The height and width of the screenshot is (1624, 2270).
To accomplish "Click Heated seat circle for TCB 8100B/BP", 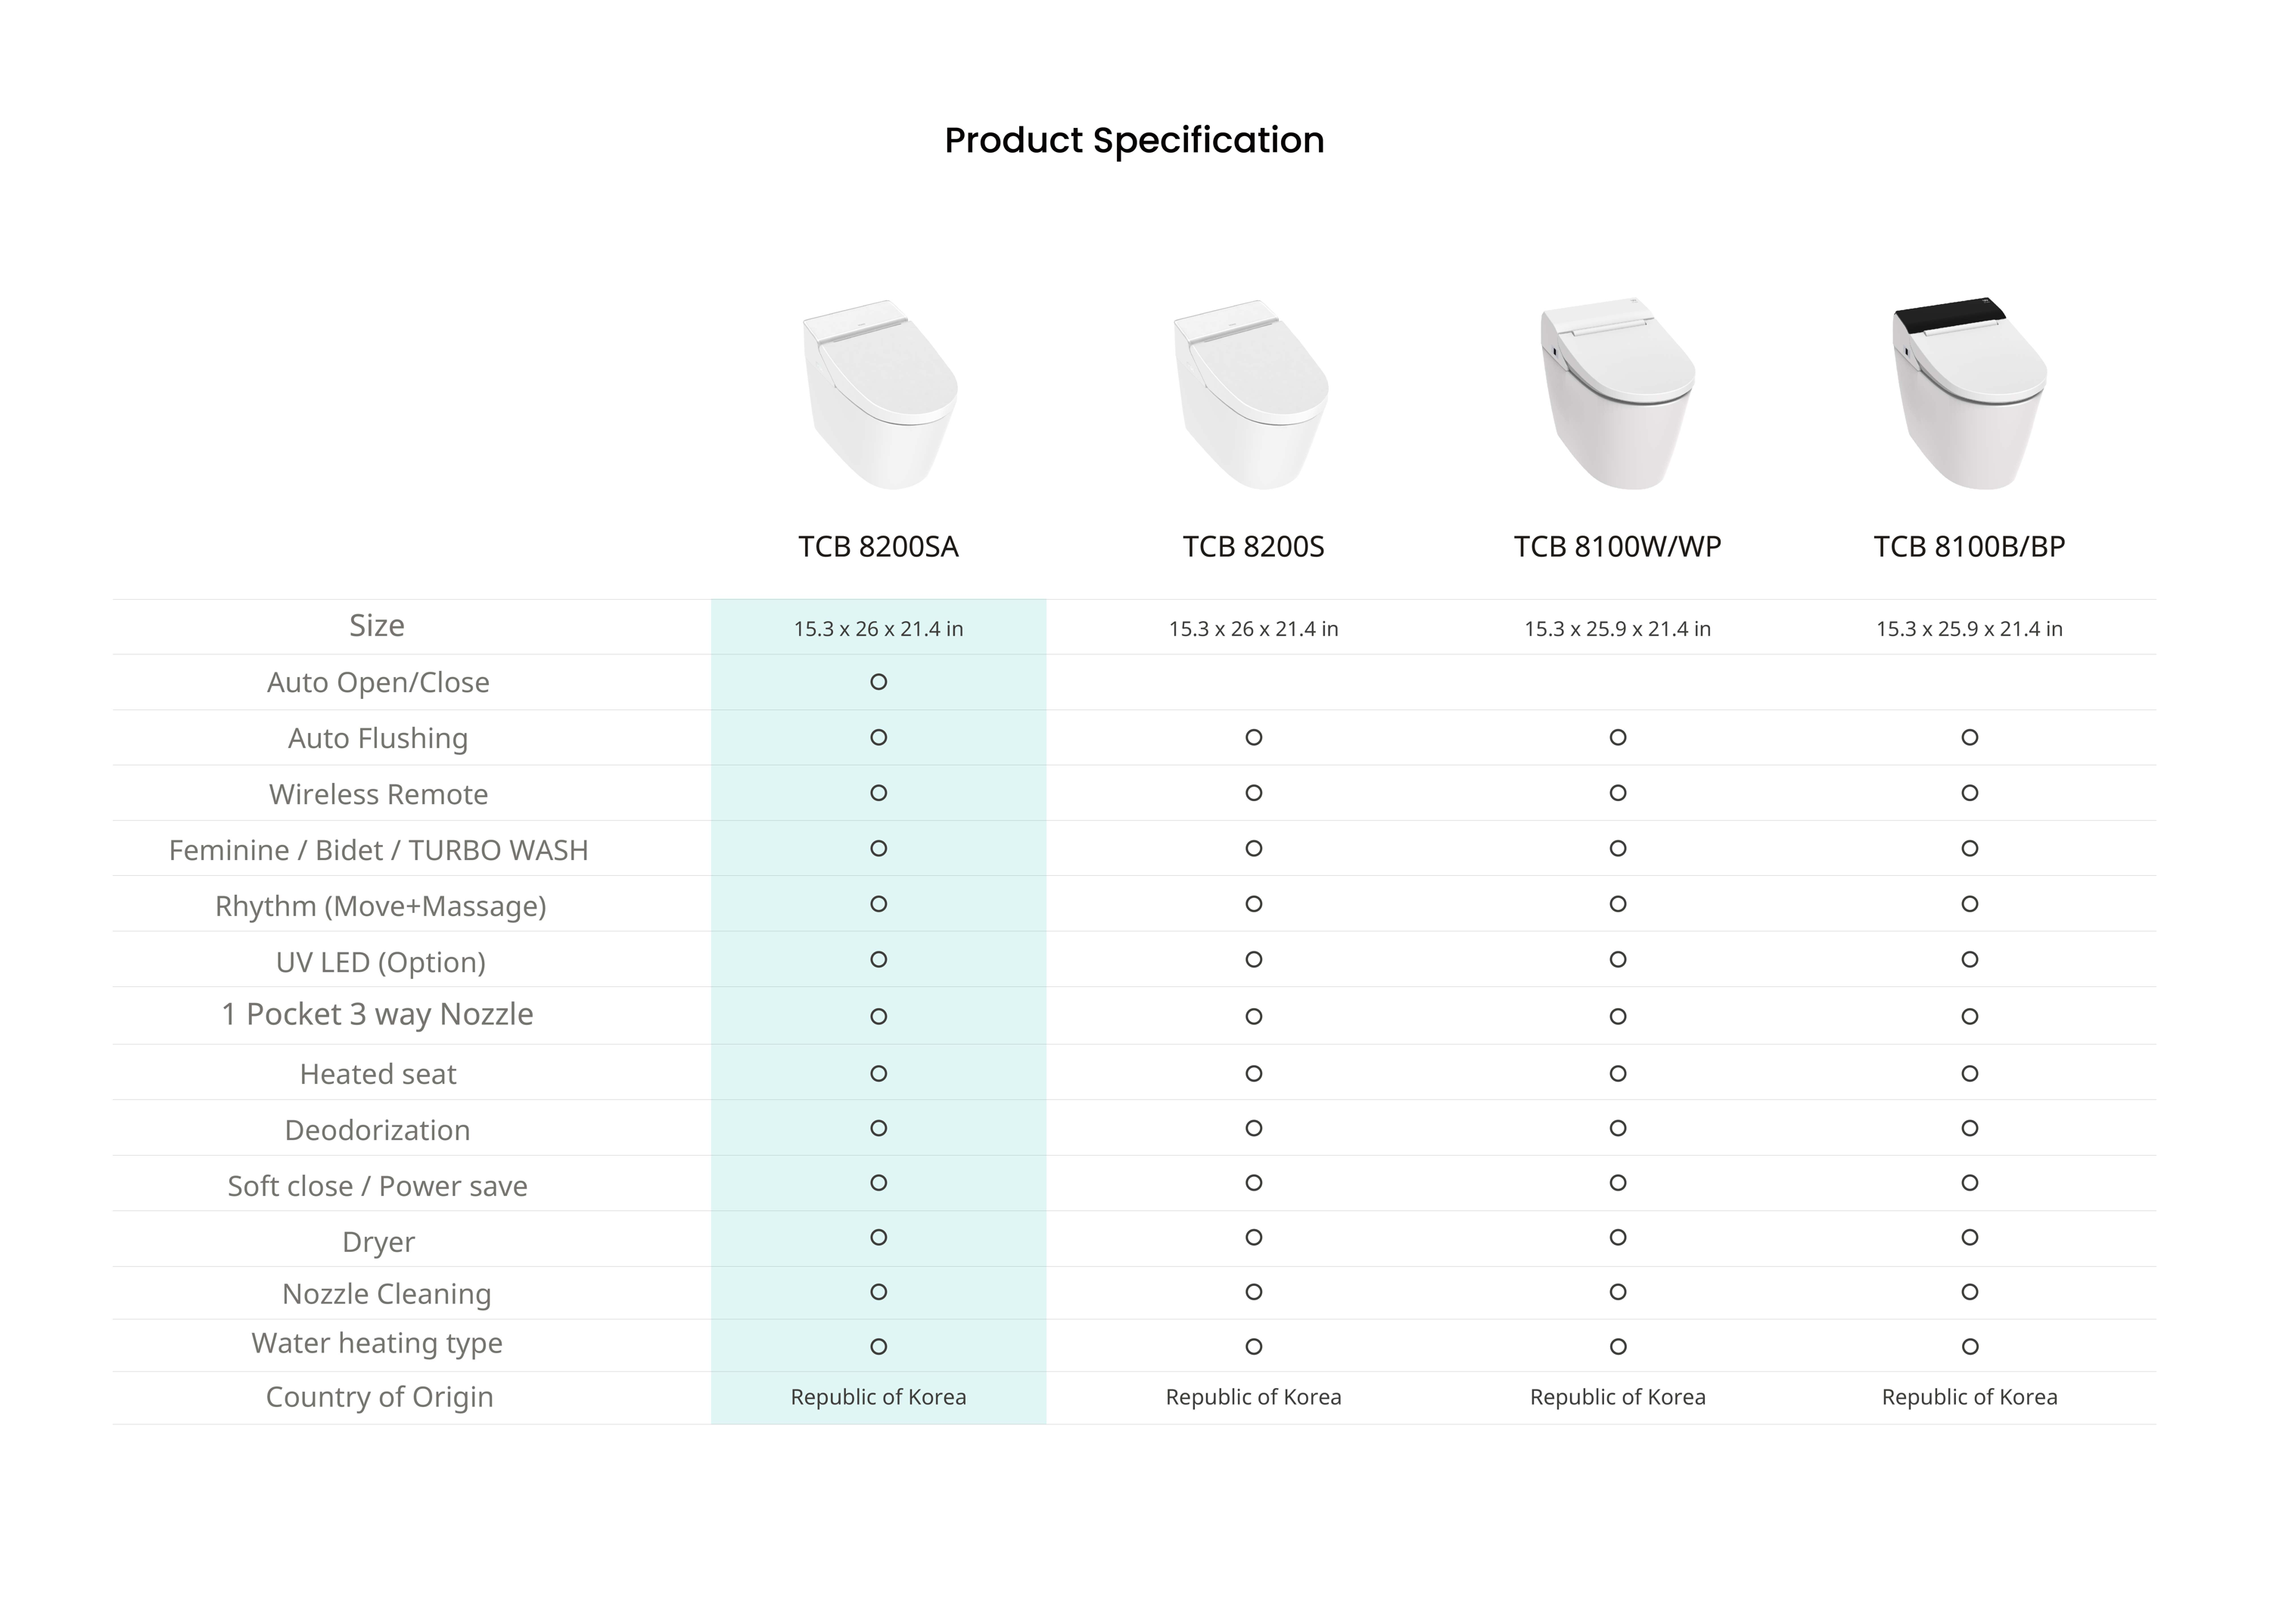I will (1970, 1074).
